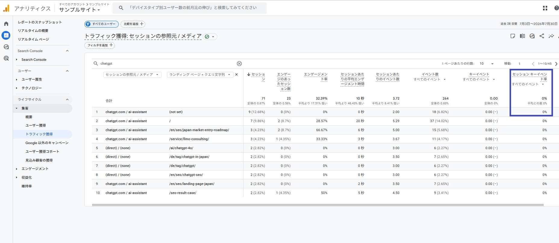Click the edit comparisons column icon

pyautogui.click(x=522, y=36)
